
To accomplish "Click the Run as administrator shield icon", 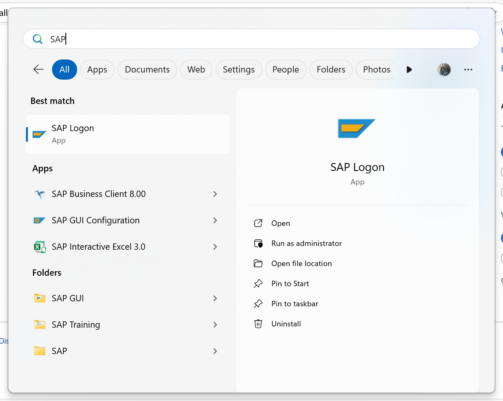I will tap(258, 243).
